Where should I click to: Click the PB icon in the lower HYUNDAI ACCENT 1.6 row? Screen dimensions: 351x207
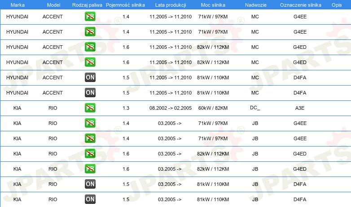(90, 62)
